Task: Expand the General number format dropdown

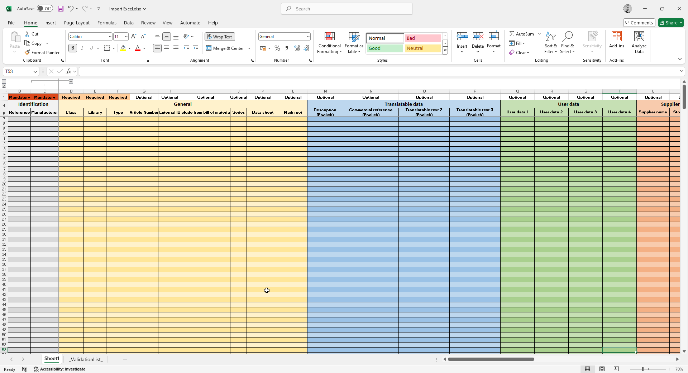Action: (x=308, y=37)
